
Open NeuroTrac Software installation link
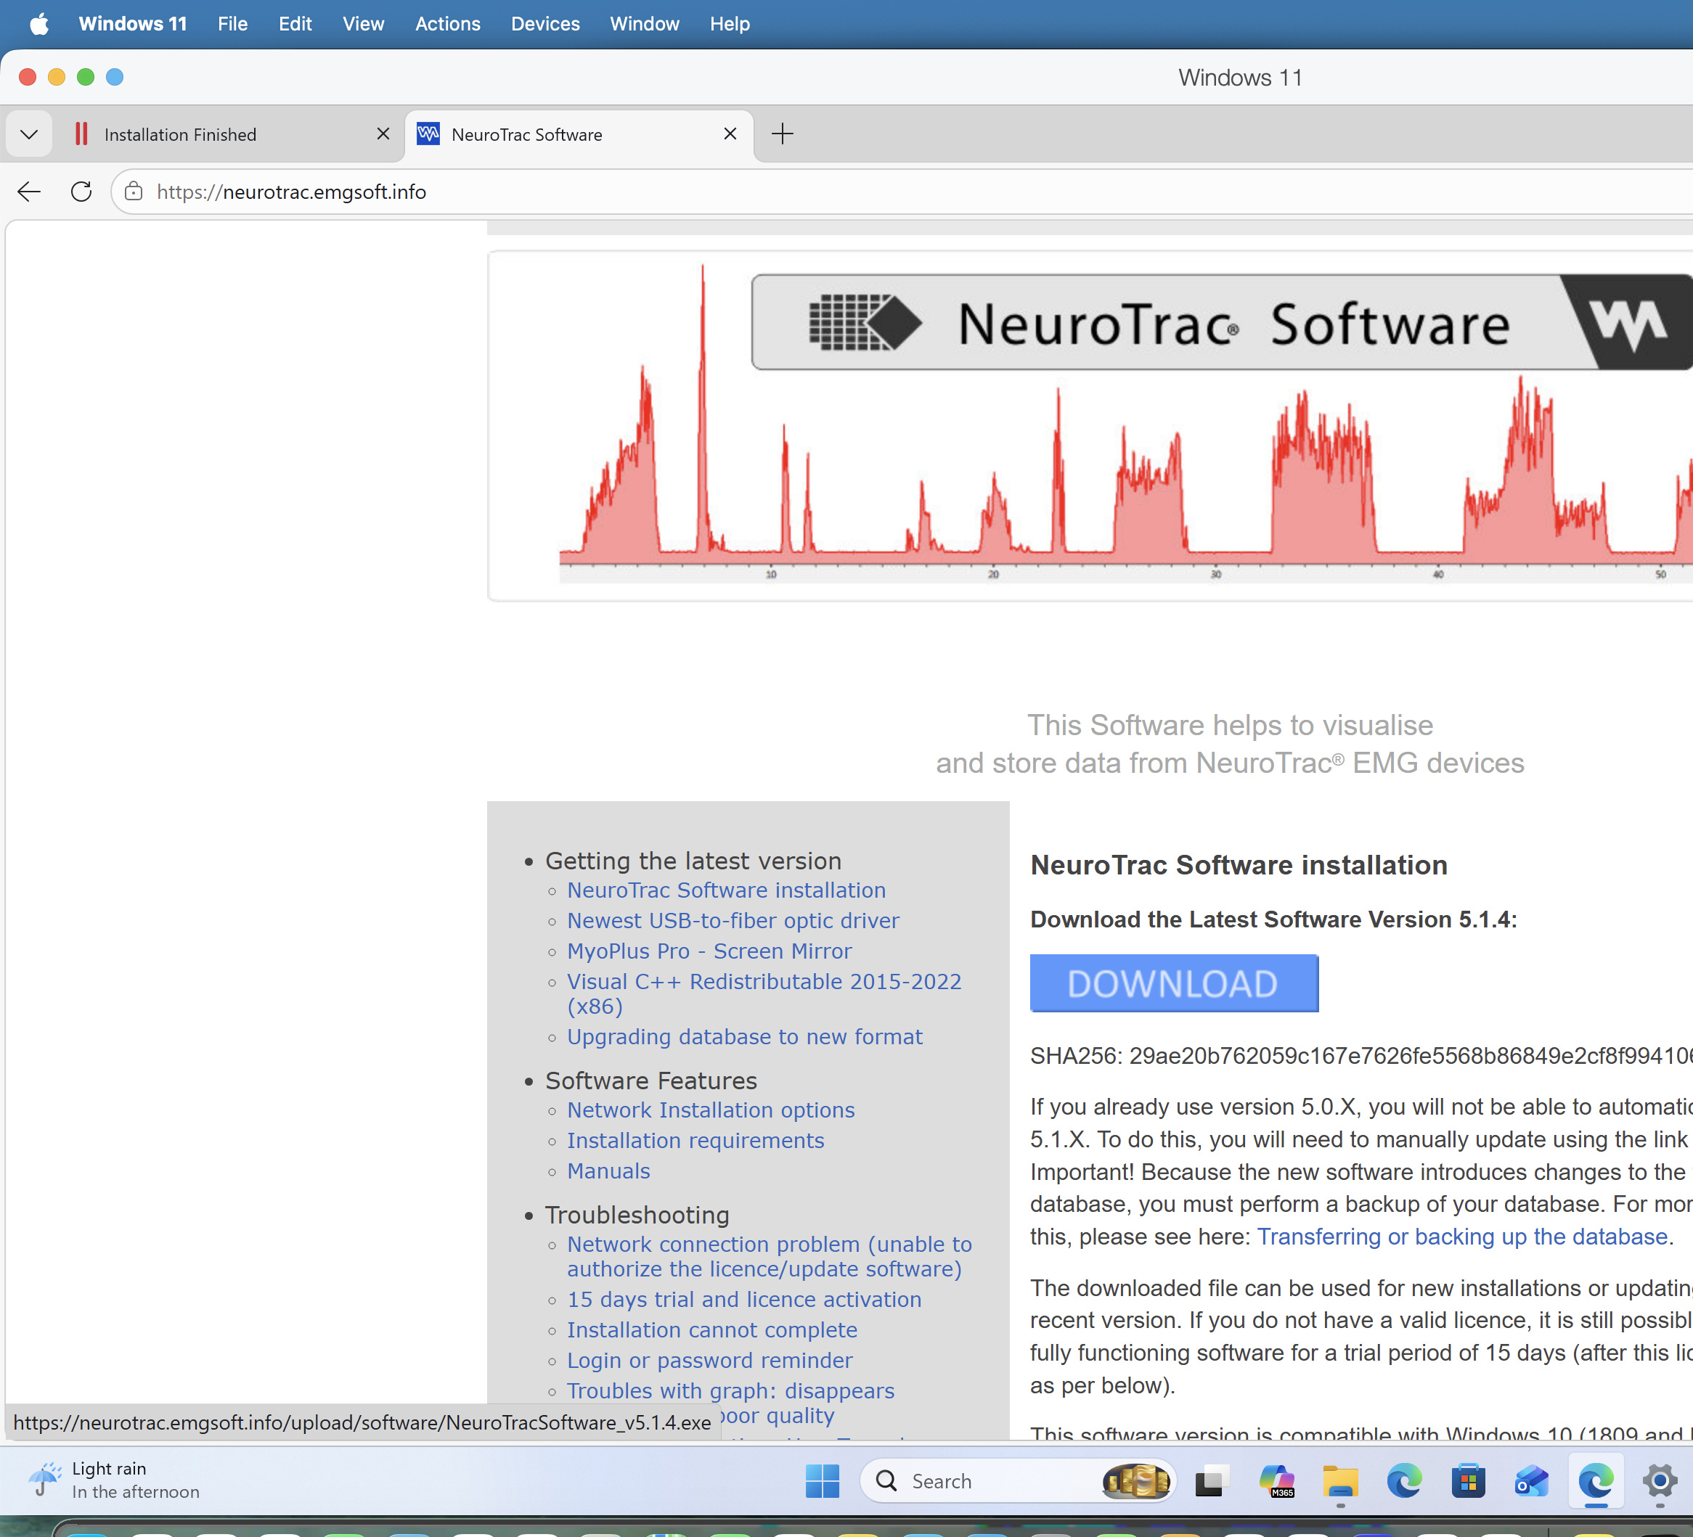(x=727, y=890)
